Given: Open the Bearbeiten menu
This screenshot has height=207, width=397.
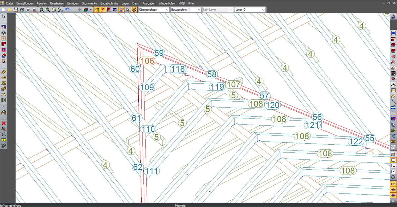Looking at the screenshot, I should (57, 3).
